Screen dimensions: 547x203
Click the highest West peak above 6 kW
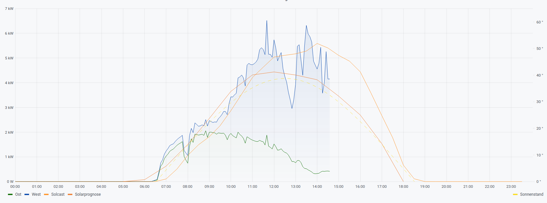[267, 21]
